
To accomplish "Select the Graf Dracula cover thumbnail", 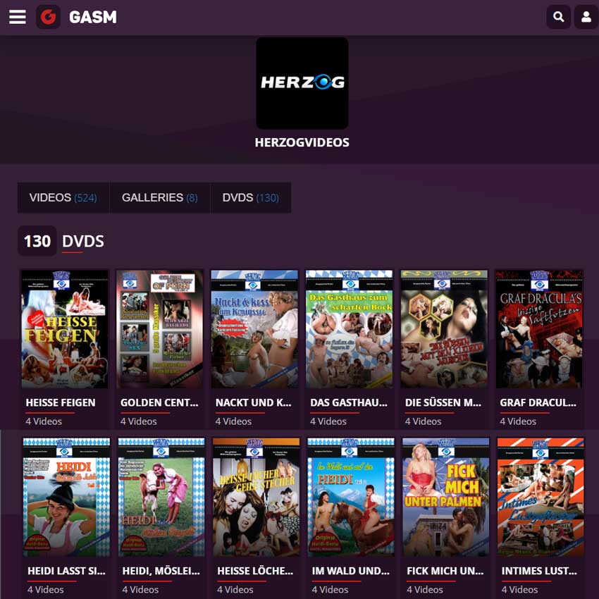I will [539, 329].
